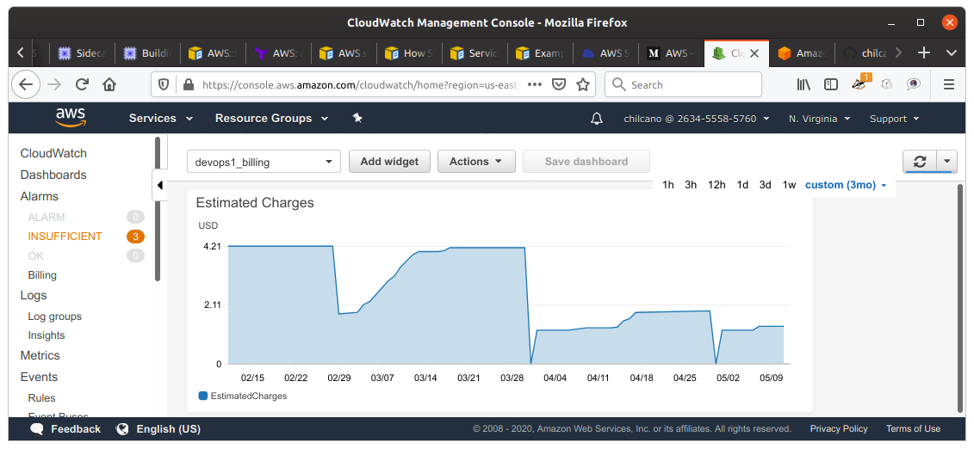
Task: Select the 1w time range
Action: (x=789, y=185)
